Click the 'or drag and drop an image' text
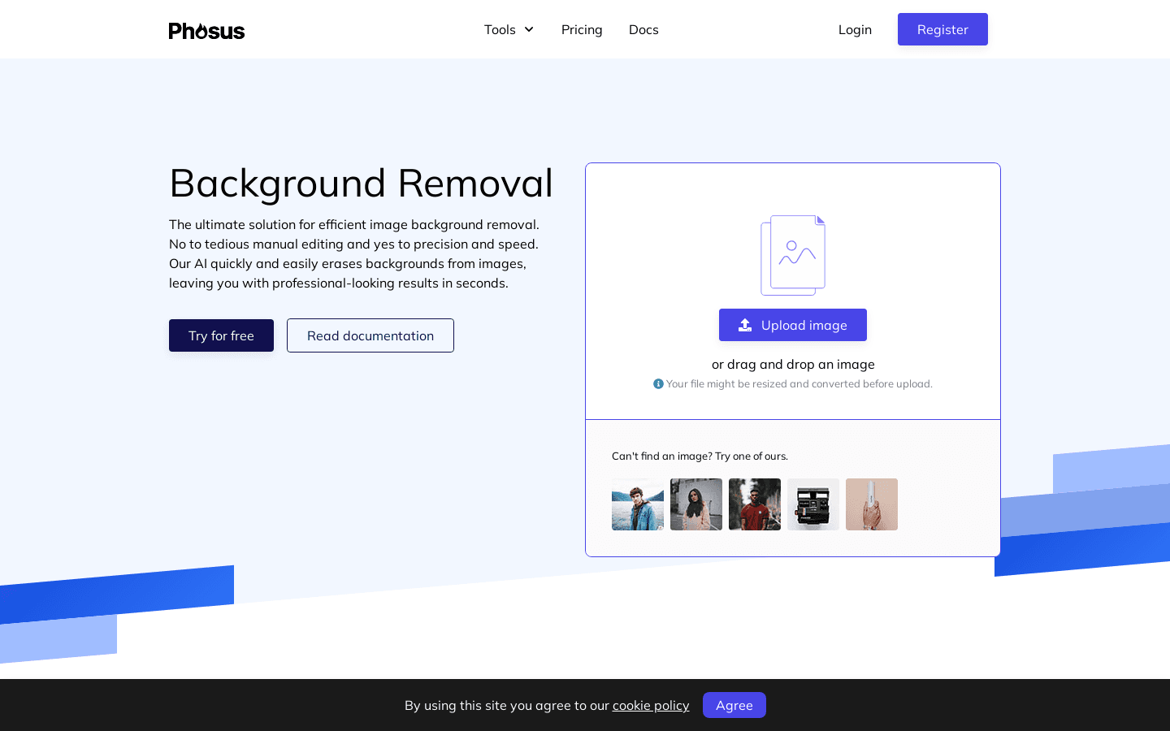 click(x=793, y=365)
